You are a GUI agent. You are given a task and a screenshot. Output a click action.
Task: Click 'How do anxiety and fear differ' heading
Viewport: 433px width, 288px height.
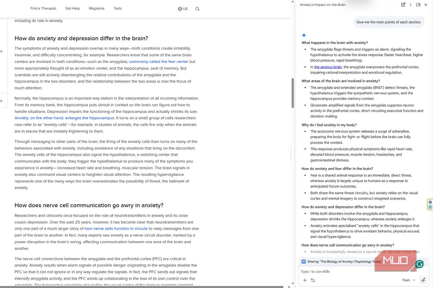tap(337, 169)
